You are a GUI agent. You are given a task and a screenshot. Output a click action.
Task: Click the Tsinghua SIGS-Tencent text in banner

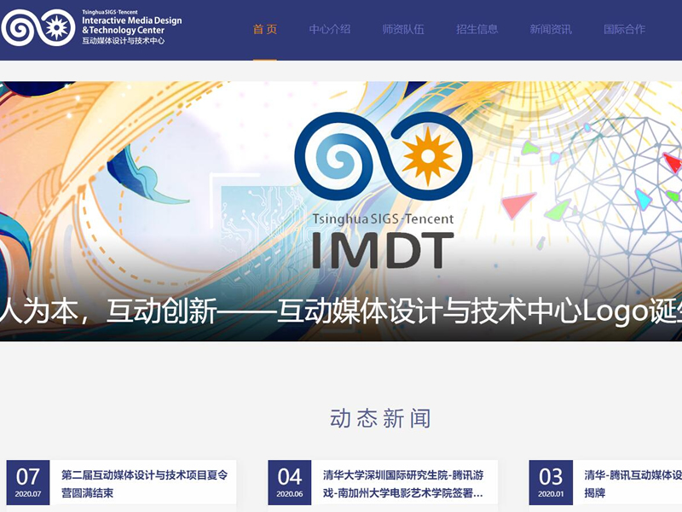click(x=383, y=218)
